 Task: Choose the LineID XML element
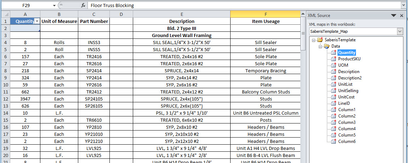344,103
